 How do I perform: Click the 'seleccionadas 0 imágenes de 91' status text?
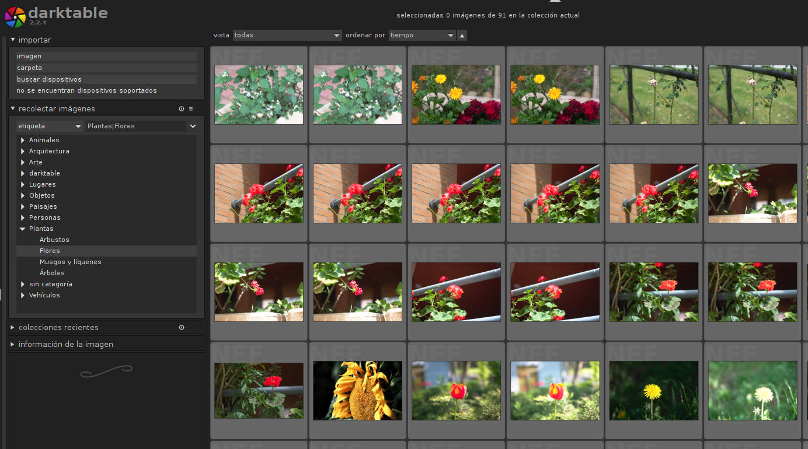(488, 16)
